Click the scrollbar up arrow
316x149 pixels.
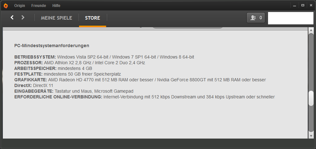pyautogui.click(x=311, y=30)
